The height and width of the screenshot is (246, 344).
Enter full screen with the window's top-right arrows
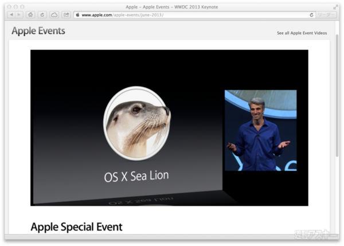[x=335, y=7]
